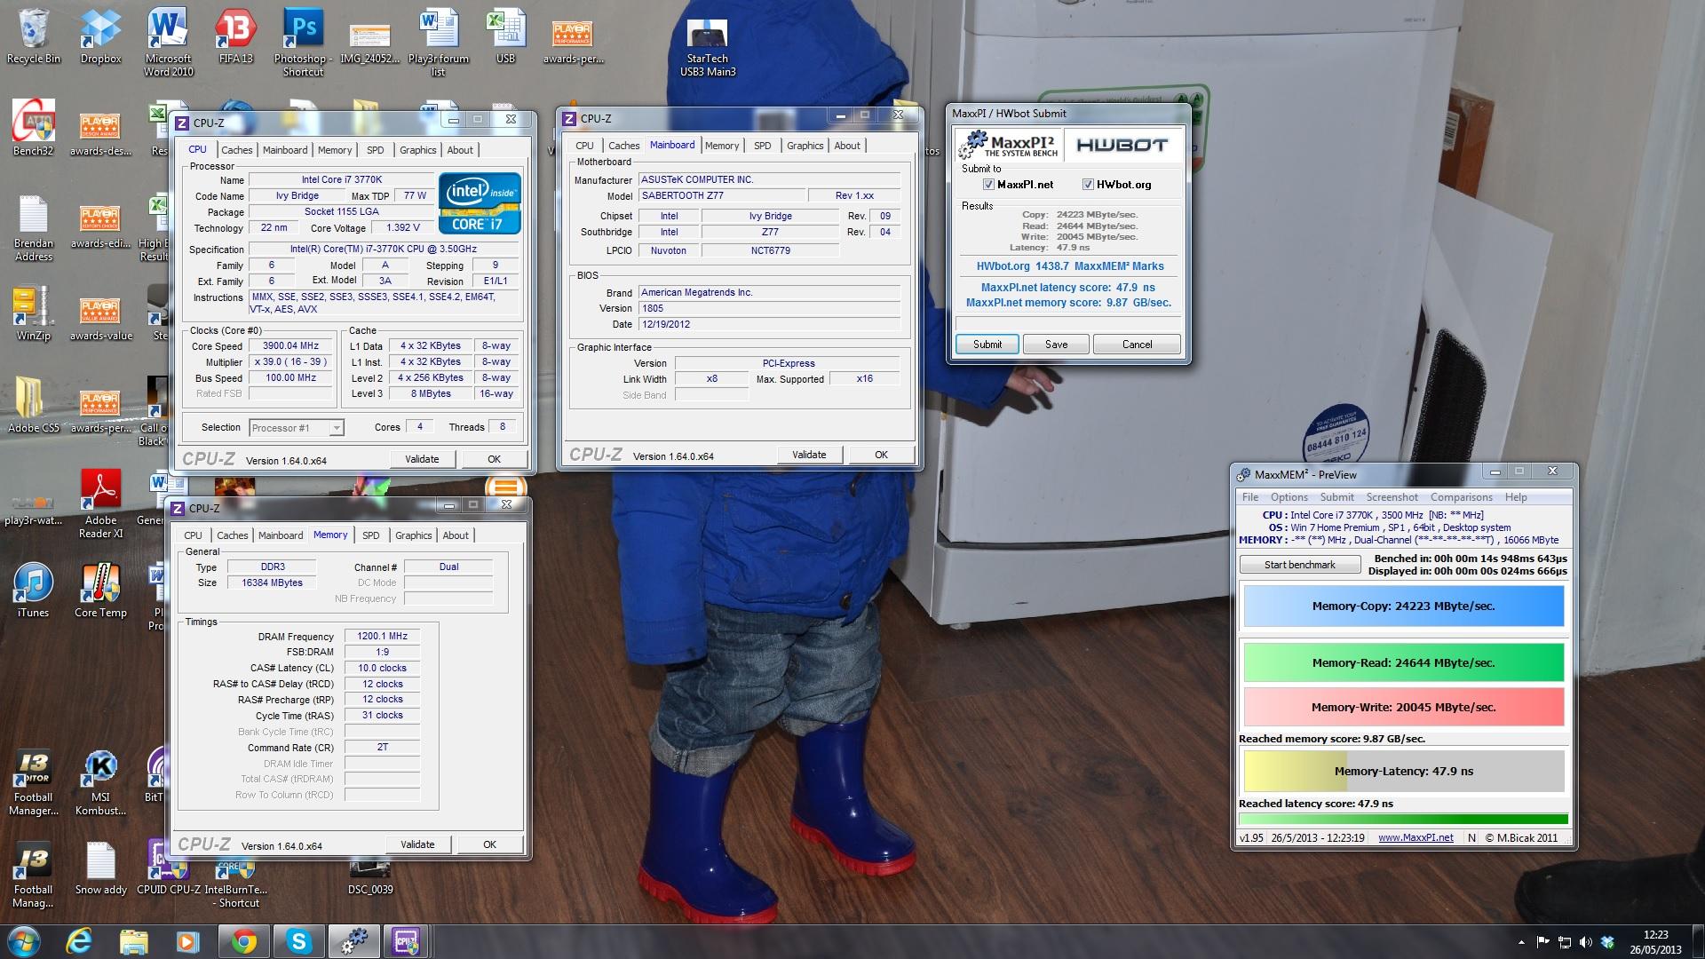
Task: Open the Photoshop shortcut icon
Action: pos(303,40)
